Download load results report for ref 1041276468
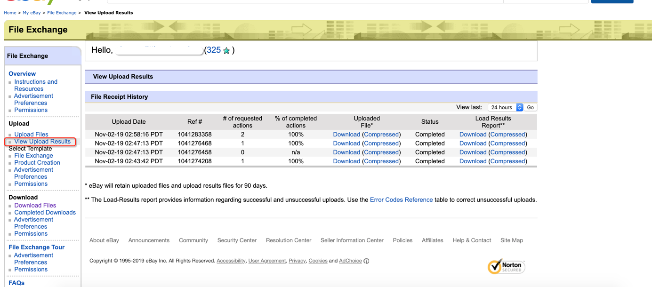The image size is (652, 287). click(473, 143)
